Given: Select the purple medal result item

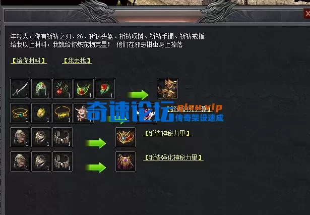Looking at the screenshot, I should tap(126, 162).
